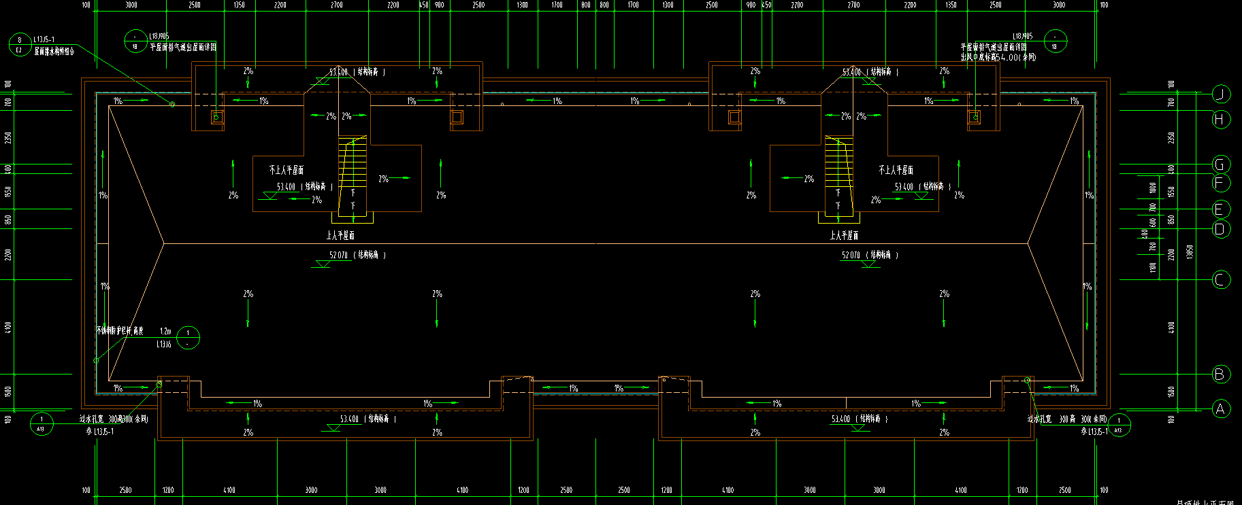Image resolution: width=1242 pixels, height=505 pixels.
Task: Click the text 屋面排水构件组合
Action: click(54, 51)
